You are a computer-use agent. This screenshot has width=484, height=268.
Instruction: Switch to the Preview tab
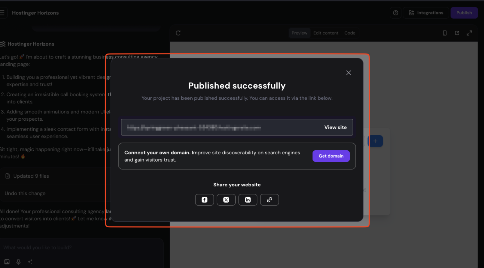pyautogui.click(x=299, y=33)
